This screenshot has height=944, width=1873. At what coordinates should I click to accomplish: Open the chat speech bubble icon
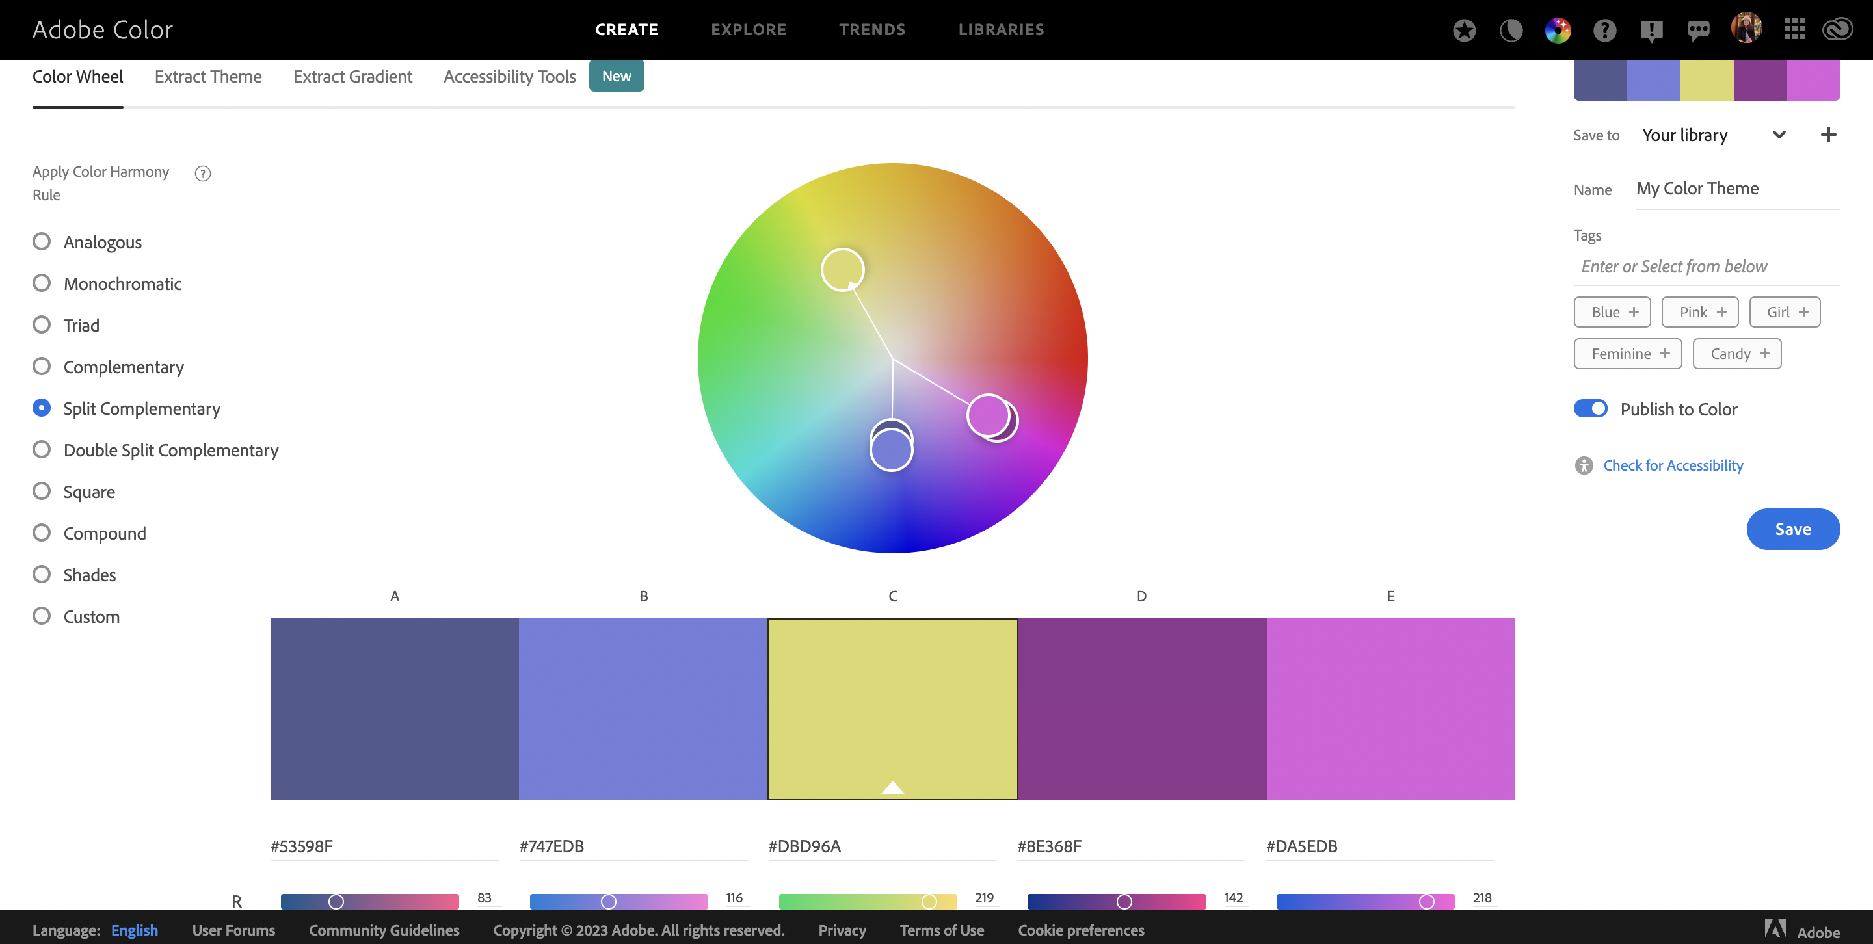click(x=1698, y=30)
